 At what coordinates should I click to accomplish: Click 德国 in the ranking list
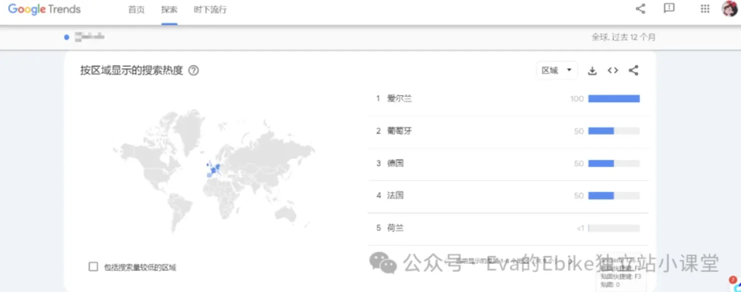tap(395, 163)
